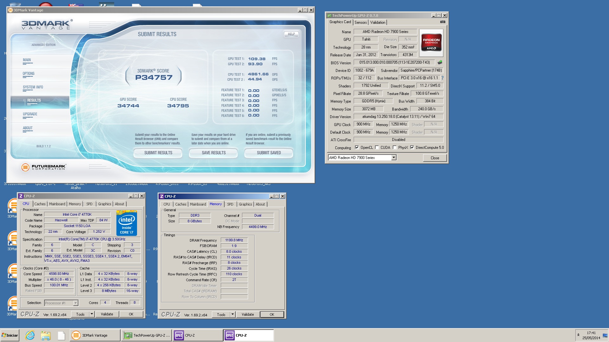The image size is (609, 342).
Task: Click the left CPU-Z title bar Z icon
Action: point(21,196)
